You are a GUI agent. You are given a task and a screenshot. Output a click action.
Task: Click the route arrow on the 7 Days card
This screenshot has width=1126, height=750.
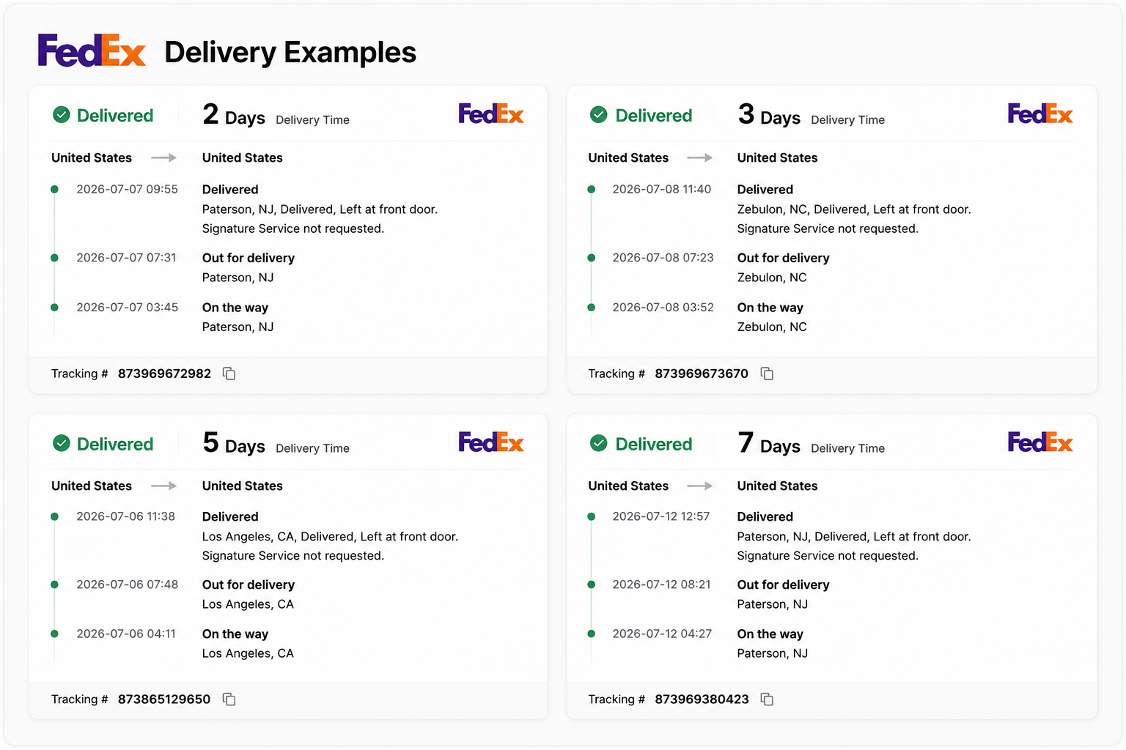699,486
